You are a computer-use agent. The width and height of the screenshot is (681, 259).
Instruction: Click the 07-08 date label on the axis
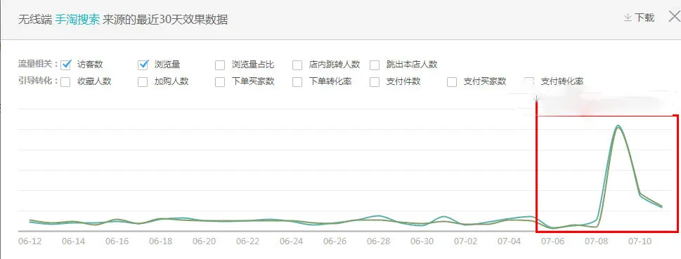coord(596,241)
